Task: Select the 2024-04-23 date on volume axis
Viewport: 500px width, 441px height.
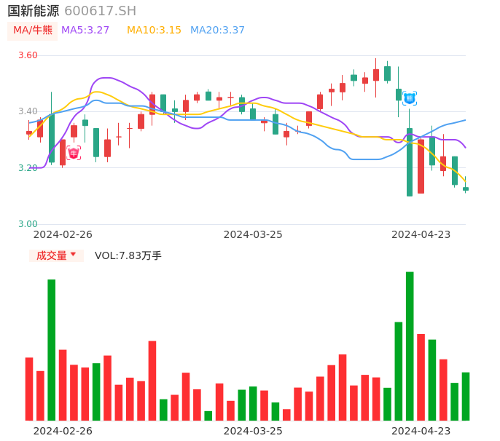Action: [421, 430]
